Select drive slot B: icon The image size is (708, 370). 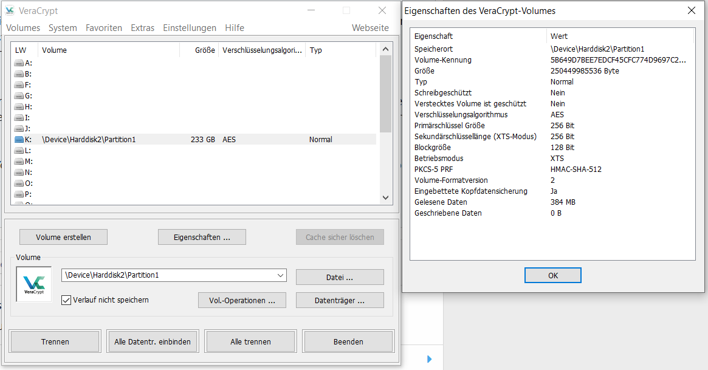tap(19, 74)
